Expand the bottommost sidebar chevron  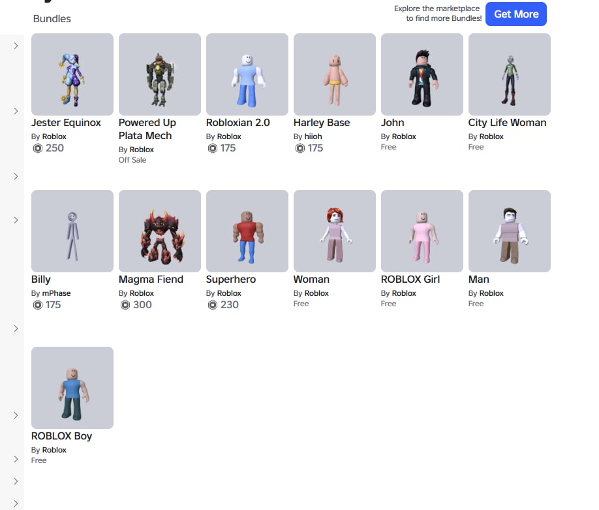[16, 503]
